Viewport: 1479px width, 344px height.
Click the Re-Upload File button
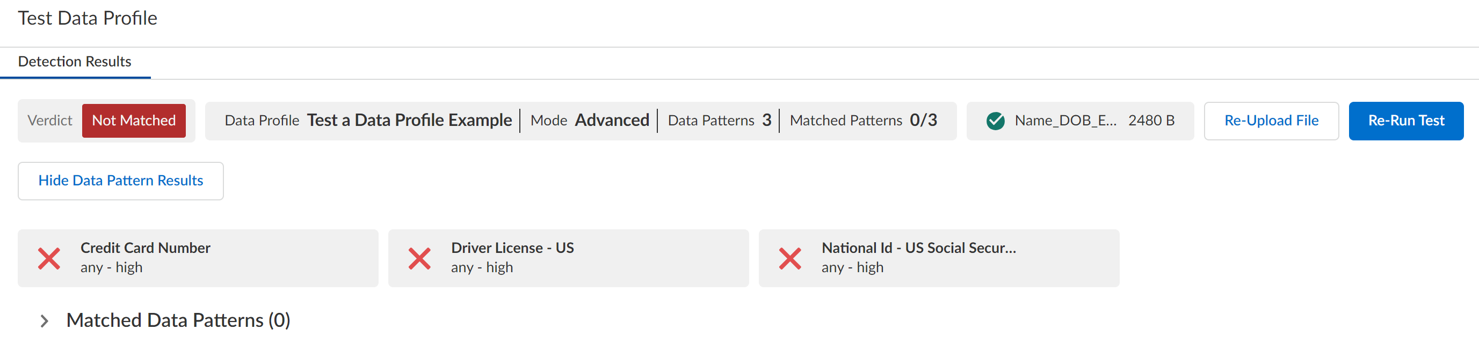[x=1271, y=121]
